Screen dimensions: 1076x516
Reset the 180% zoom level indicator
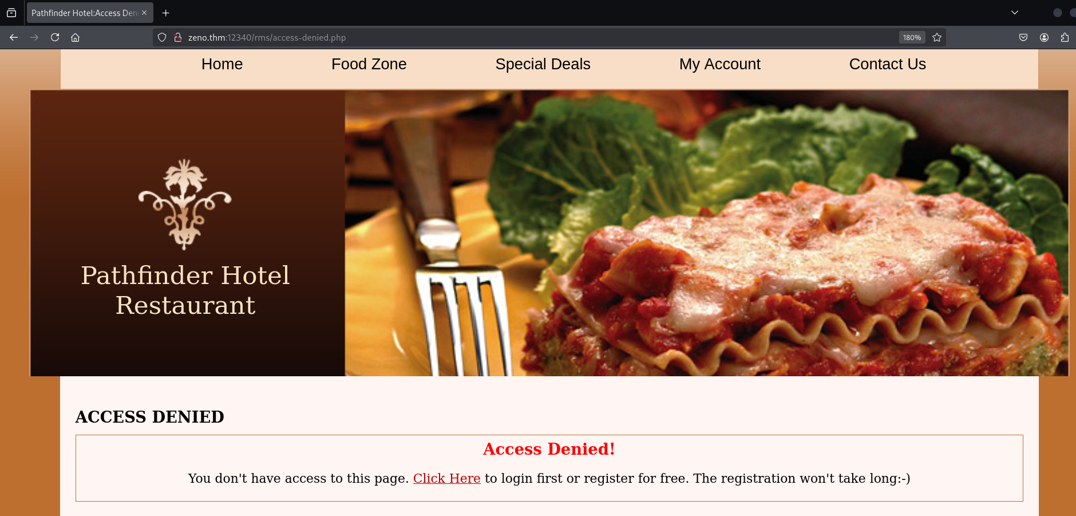[912, 37]
